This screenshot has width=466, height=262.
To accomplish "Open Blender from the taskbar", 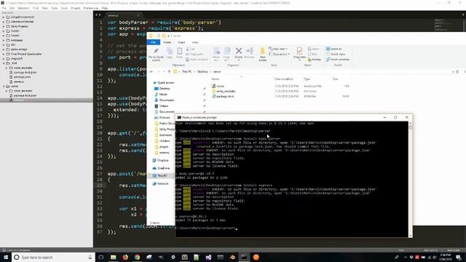I will [232, 257].
